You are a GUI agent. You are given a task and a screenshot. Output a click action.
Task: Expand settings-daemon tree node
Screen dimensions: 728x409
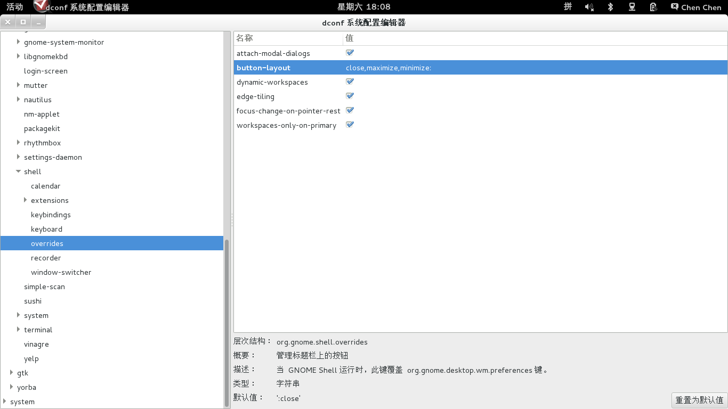19,157
